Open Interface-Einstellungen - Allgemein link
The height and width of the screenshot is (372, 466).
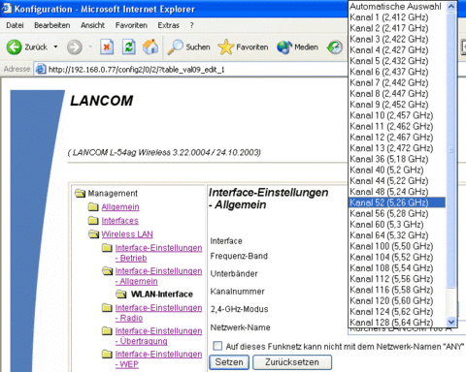158,276
